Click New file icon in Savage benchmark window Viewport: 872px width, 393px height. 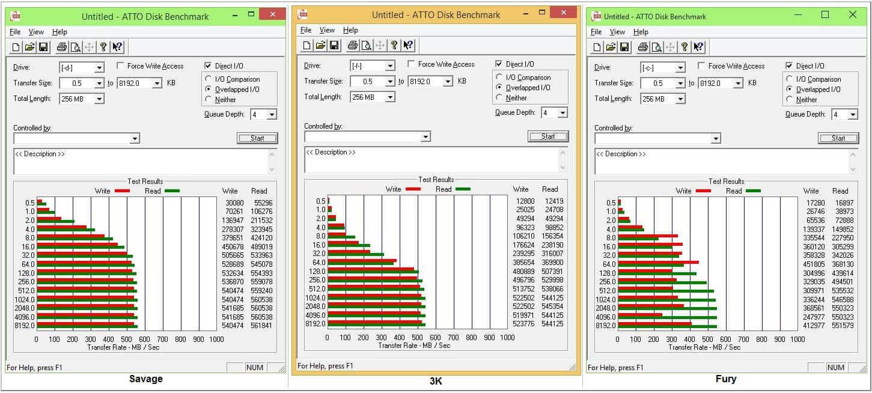pos(16,47)
